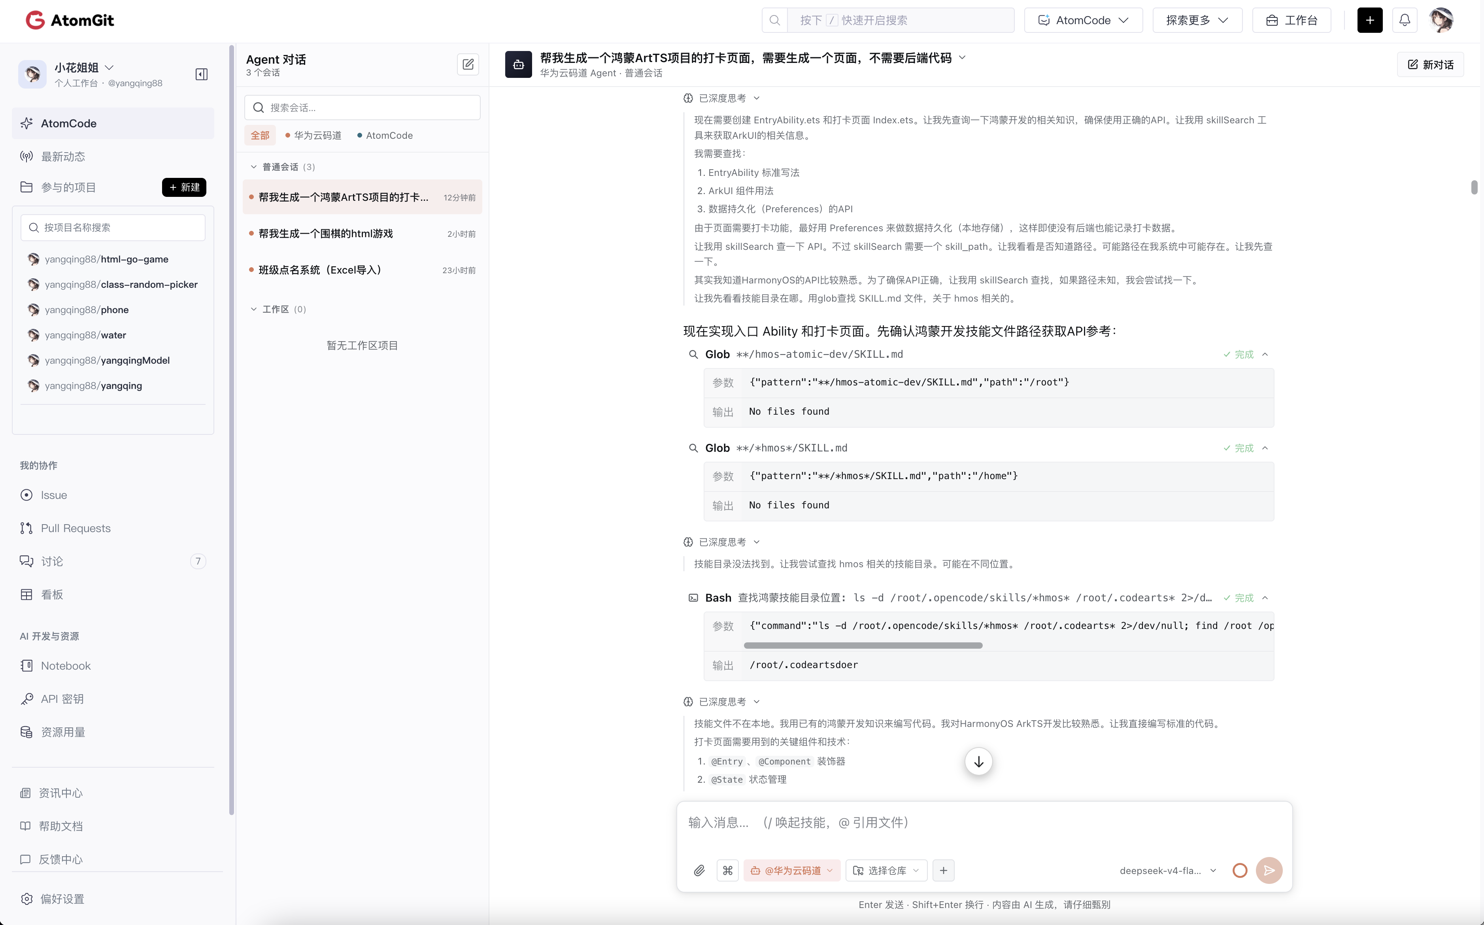Open project yangqing88/class-random-picker

tap(113, 285)
